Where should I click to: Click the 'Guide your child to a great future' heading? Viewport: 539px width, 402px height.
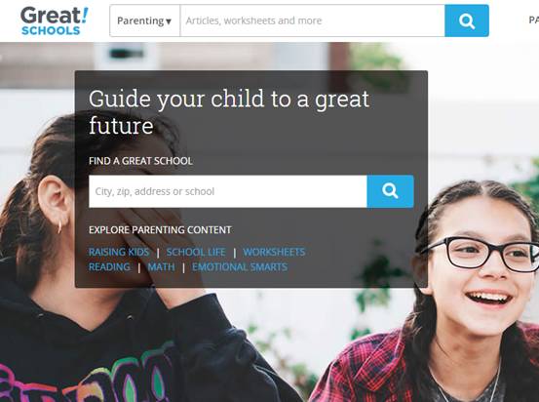click(x=229, y=112)
